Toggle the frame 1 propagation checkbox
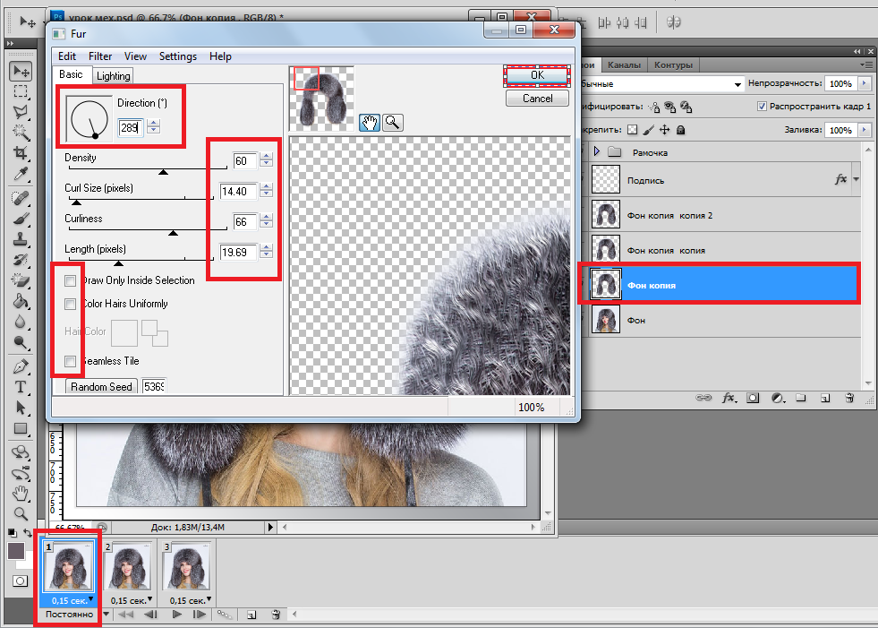The width and height of the screenshot is (878, 628). pyautogui.click(x=762, y=106)
